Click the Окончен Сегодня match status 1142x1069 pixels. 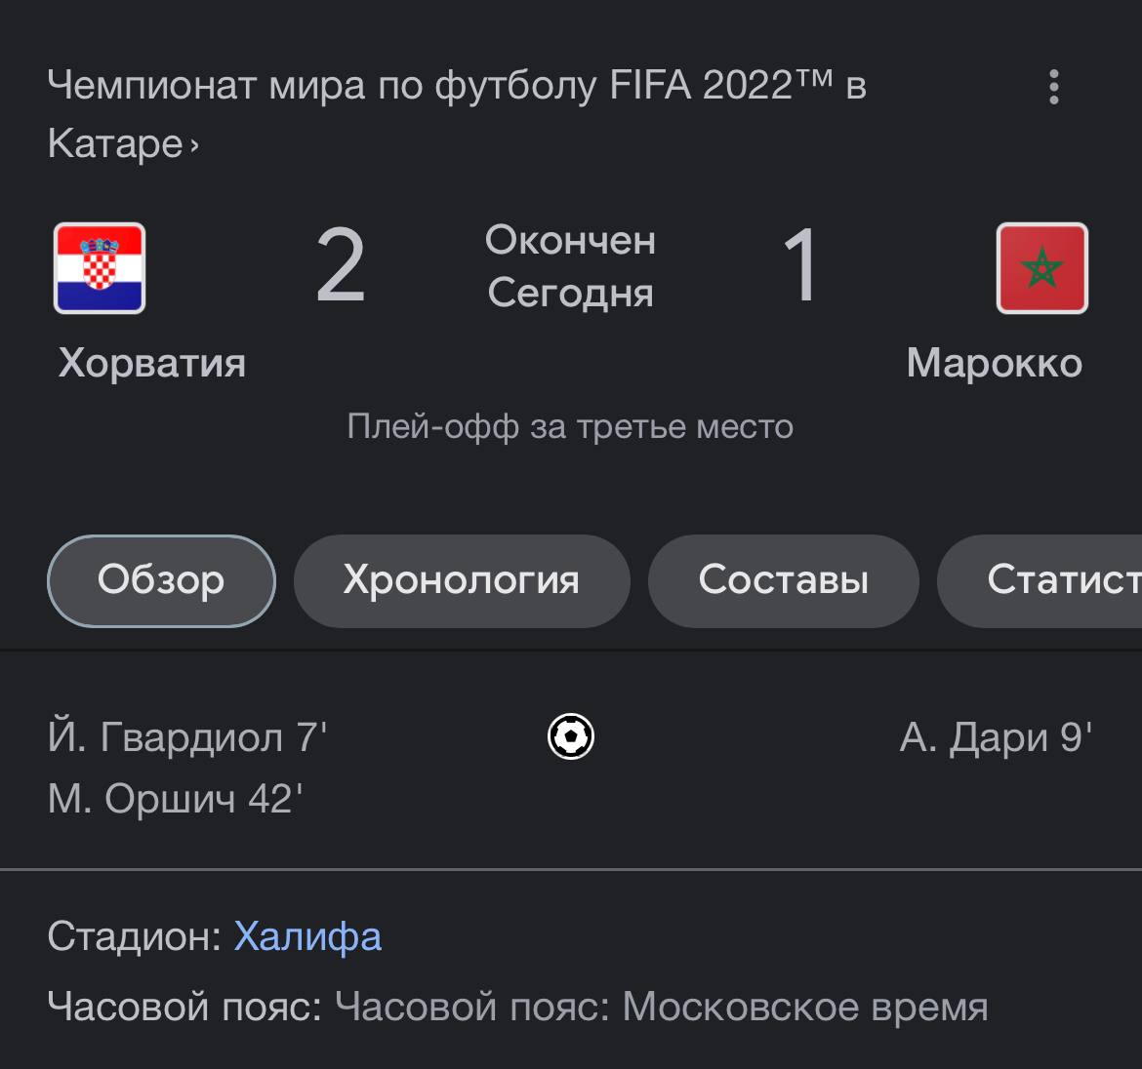pos(570,266)
